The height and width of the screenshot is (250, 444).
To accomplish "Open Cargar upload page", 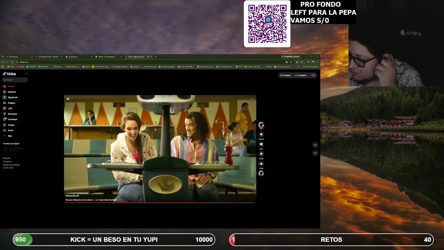I will point(9,125).
